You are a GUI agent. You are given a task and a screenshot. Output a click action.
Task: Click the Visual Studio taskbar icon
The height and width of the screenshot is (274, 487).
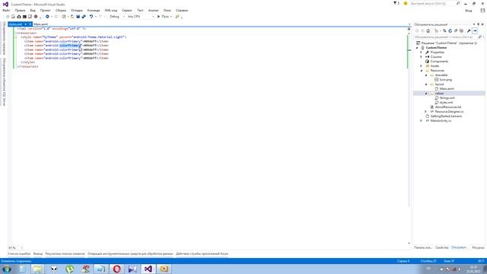[148, 269]
